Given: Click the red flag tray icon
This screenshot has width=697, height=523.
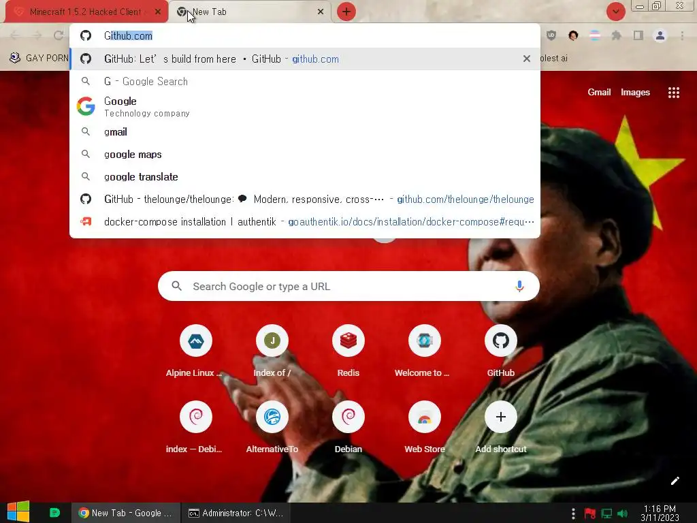Looking at the screenshot, I should pos(590,513).
